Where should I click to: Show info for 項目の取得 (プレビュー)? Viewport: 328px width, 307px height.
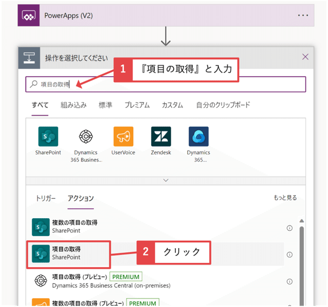point(290,281)
